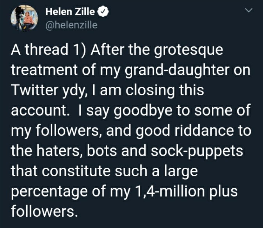Screen dimensions: 263x228
Task: Visit the @helenzille handle link
Action: coord(71,25)
